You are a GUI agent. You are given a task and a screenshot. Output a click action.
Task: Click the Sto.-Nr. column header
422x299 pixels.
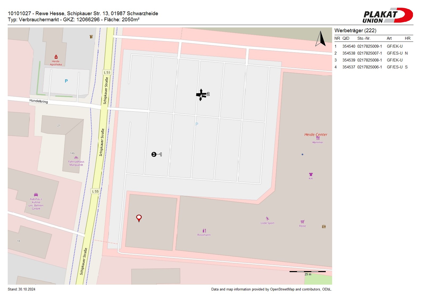[x=364, y=38]
